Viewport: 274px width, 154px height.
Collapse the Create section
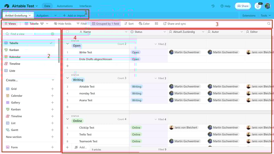point(53,80)
